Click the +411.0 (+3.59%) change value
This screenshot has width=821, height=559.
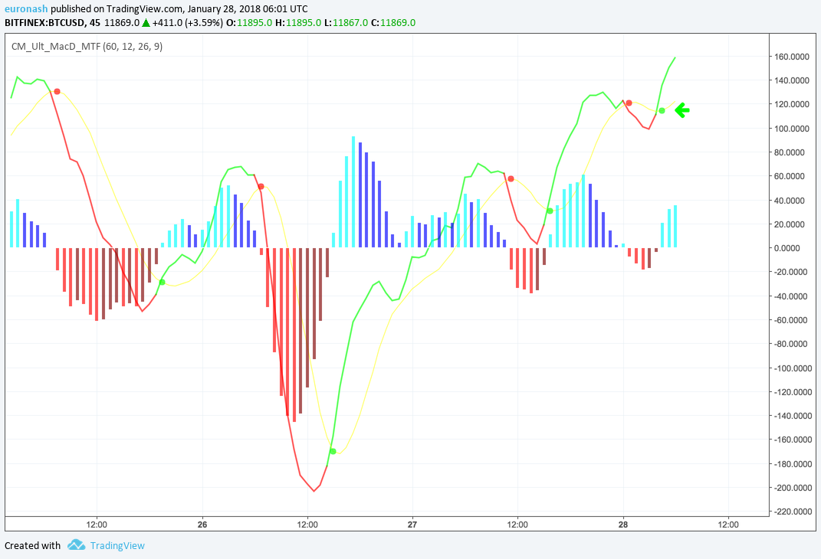click(188, 22)
